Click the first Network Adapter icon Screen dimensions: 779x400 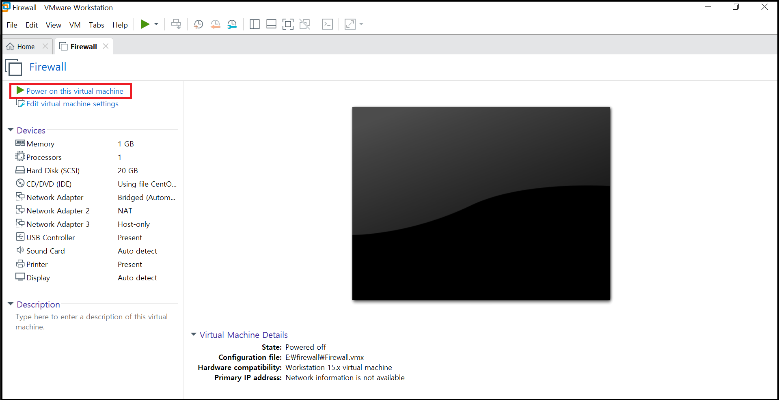(x=20, y=197)
